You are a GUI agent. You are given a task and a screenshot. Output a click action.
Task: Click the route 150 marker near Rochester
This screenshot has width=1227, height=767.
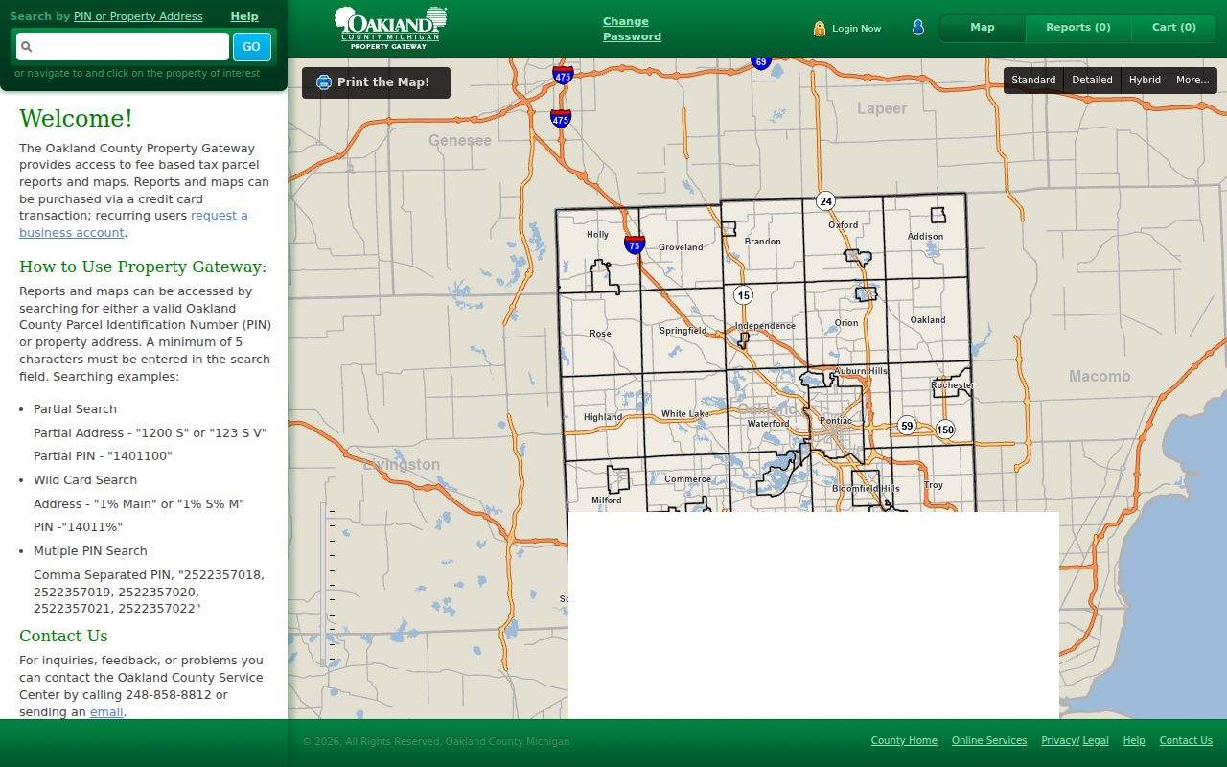click(945, 430)
